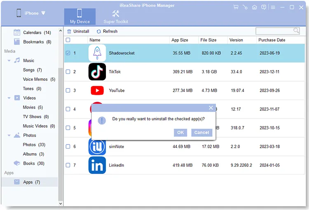Click the sidebar vertical scrollbar thumb
This screenshot has height=210, width=309.
click(x=61, y=134)
